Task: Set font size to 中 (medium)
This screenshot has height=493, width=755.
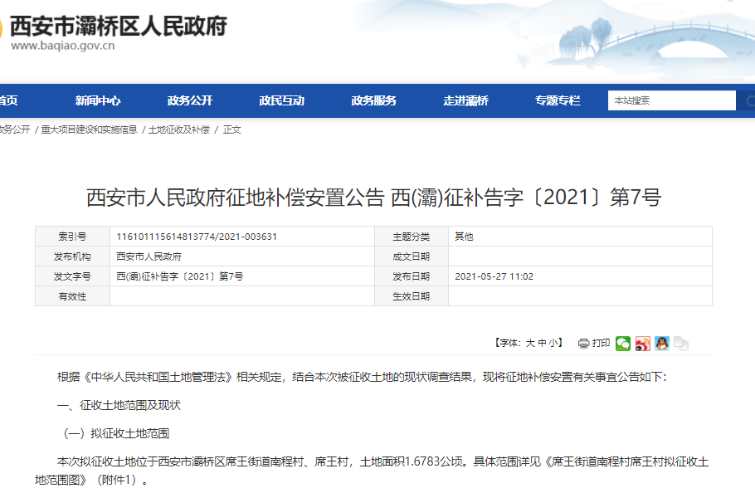Action: click(542, 344)
